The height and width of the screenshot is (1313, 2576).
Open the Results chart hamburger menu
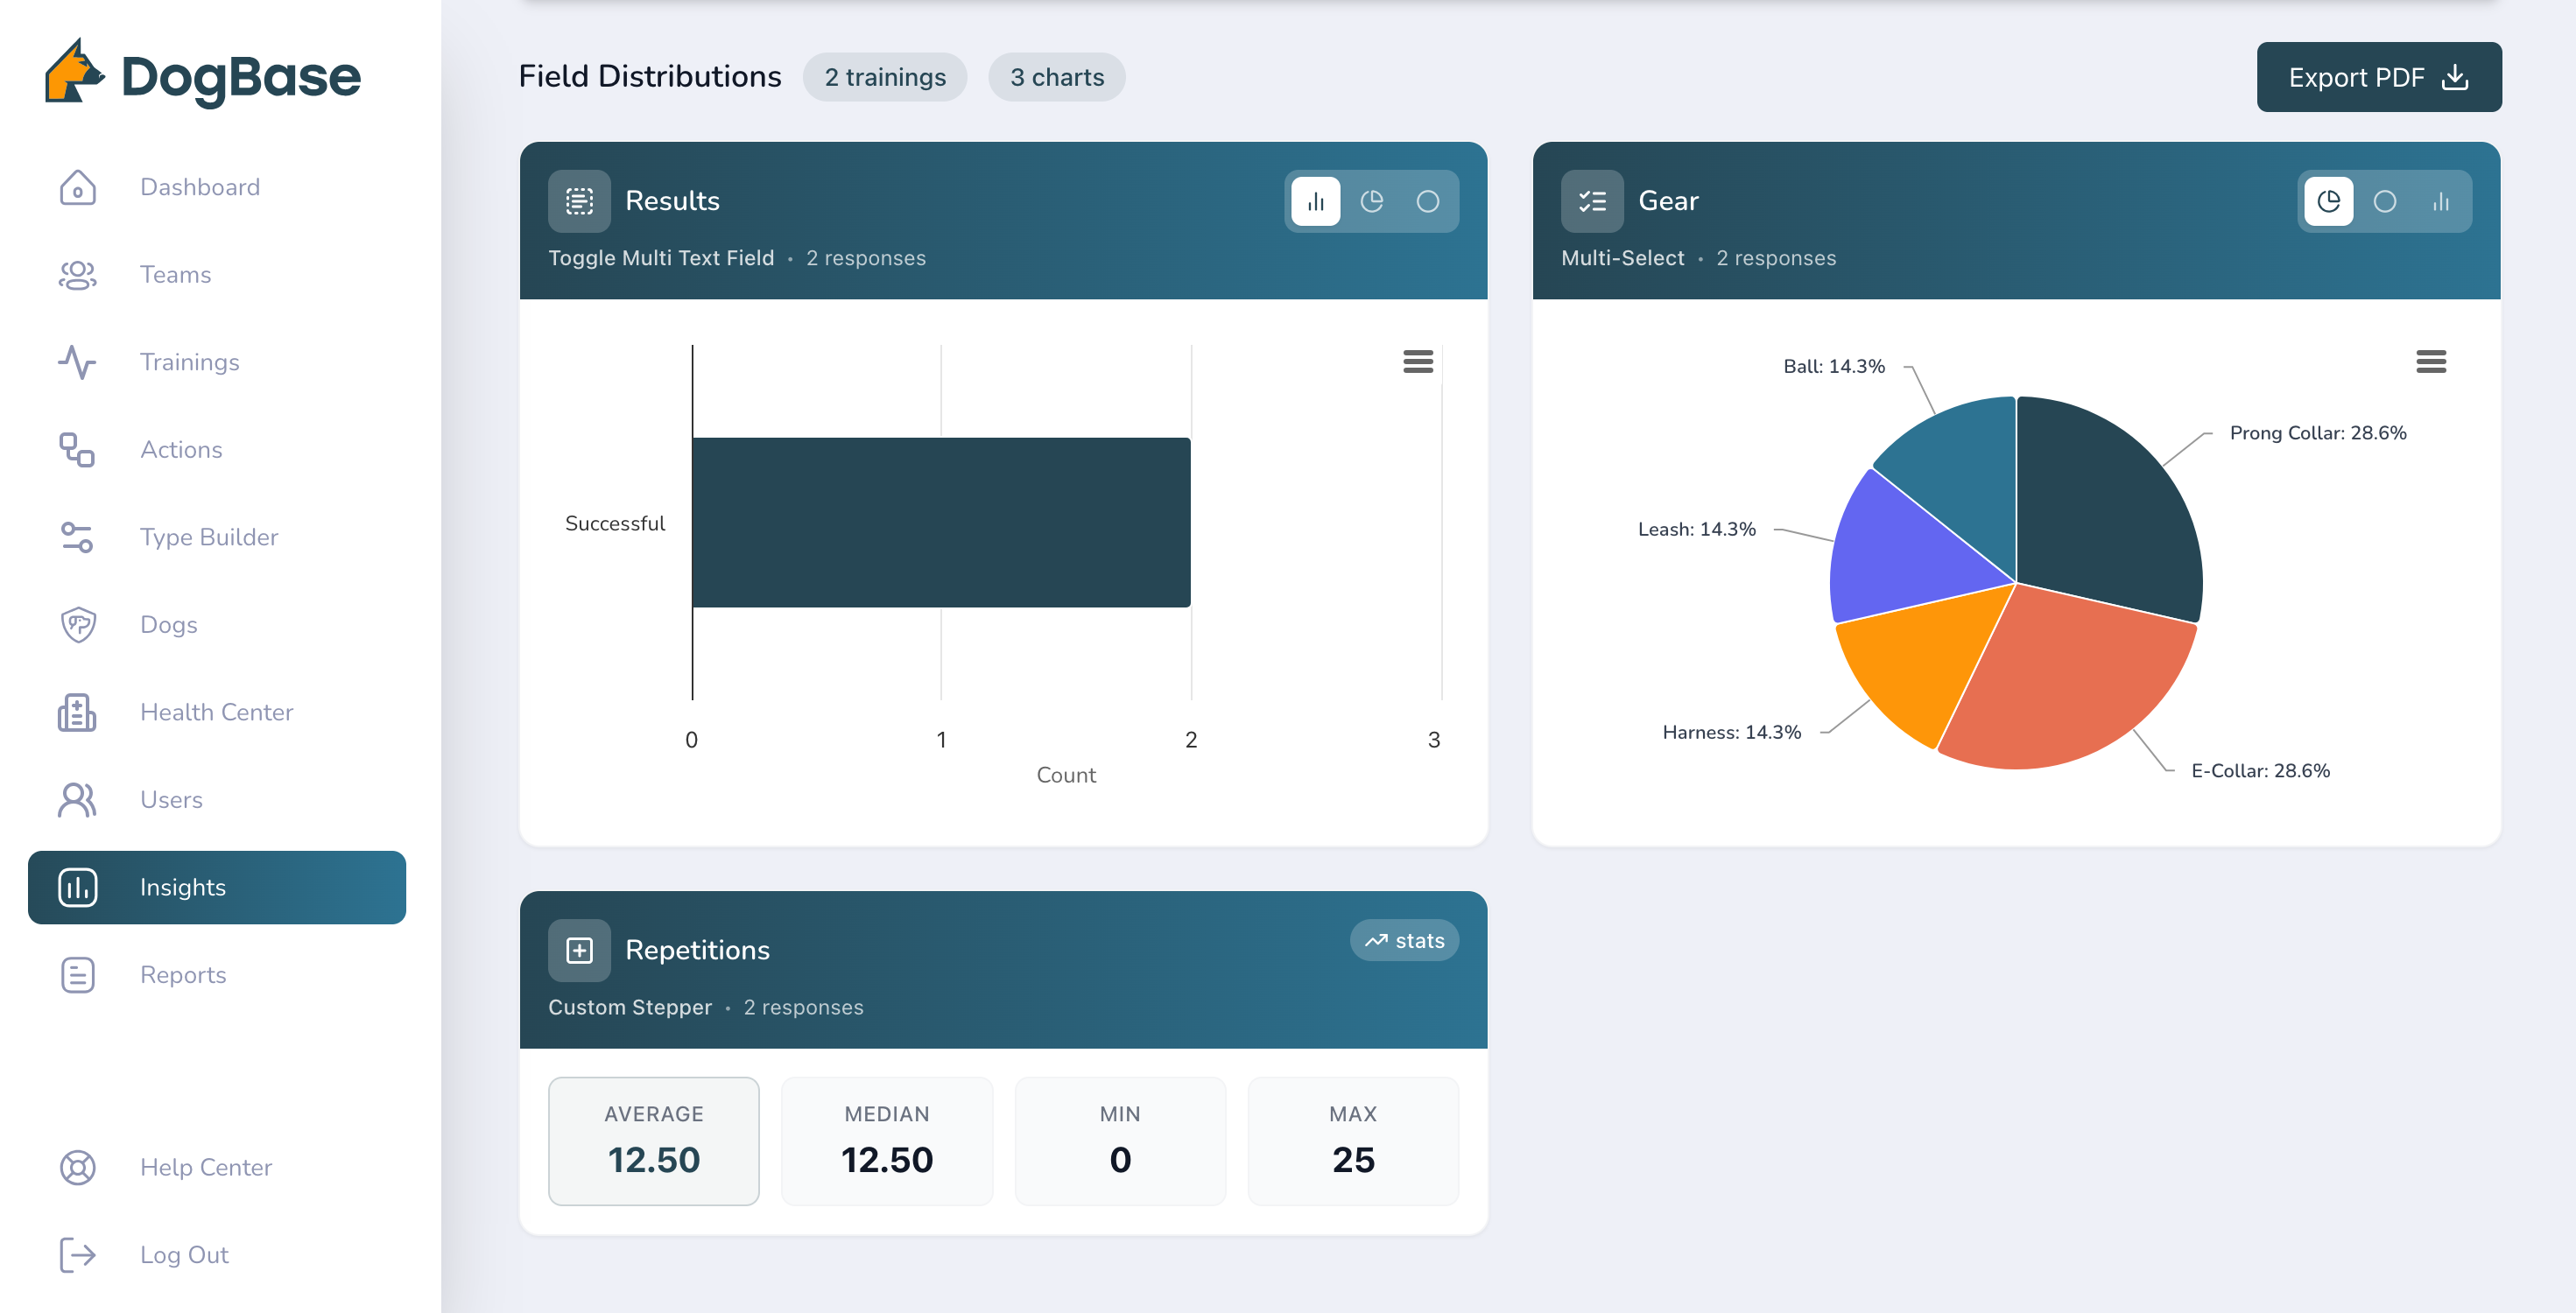click(x=1417, y=361)
